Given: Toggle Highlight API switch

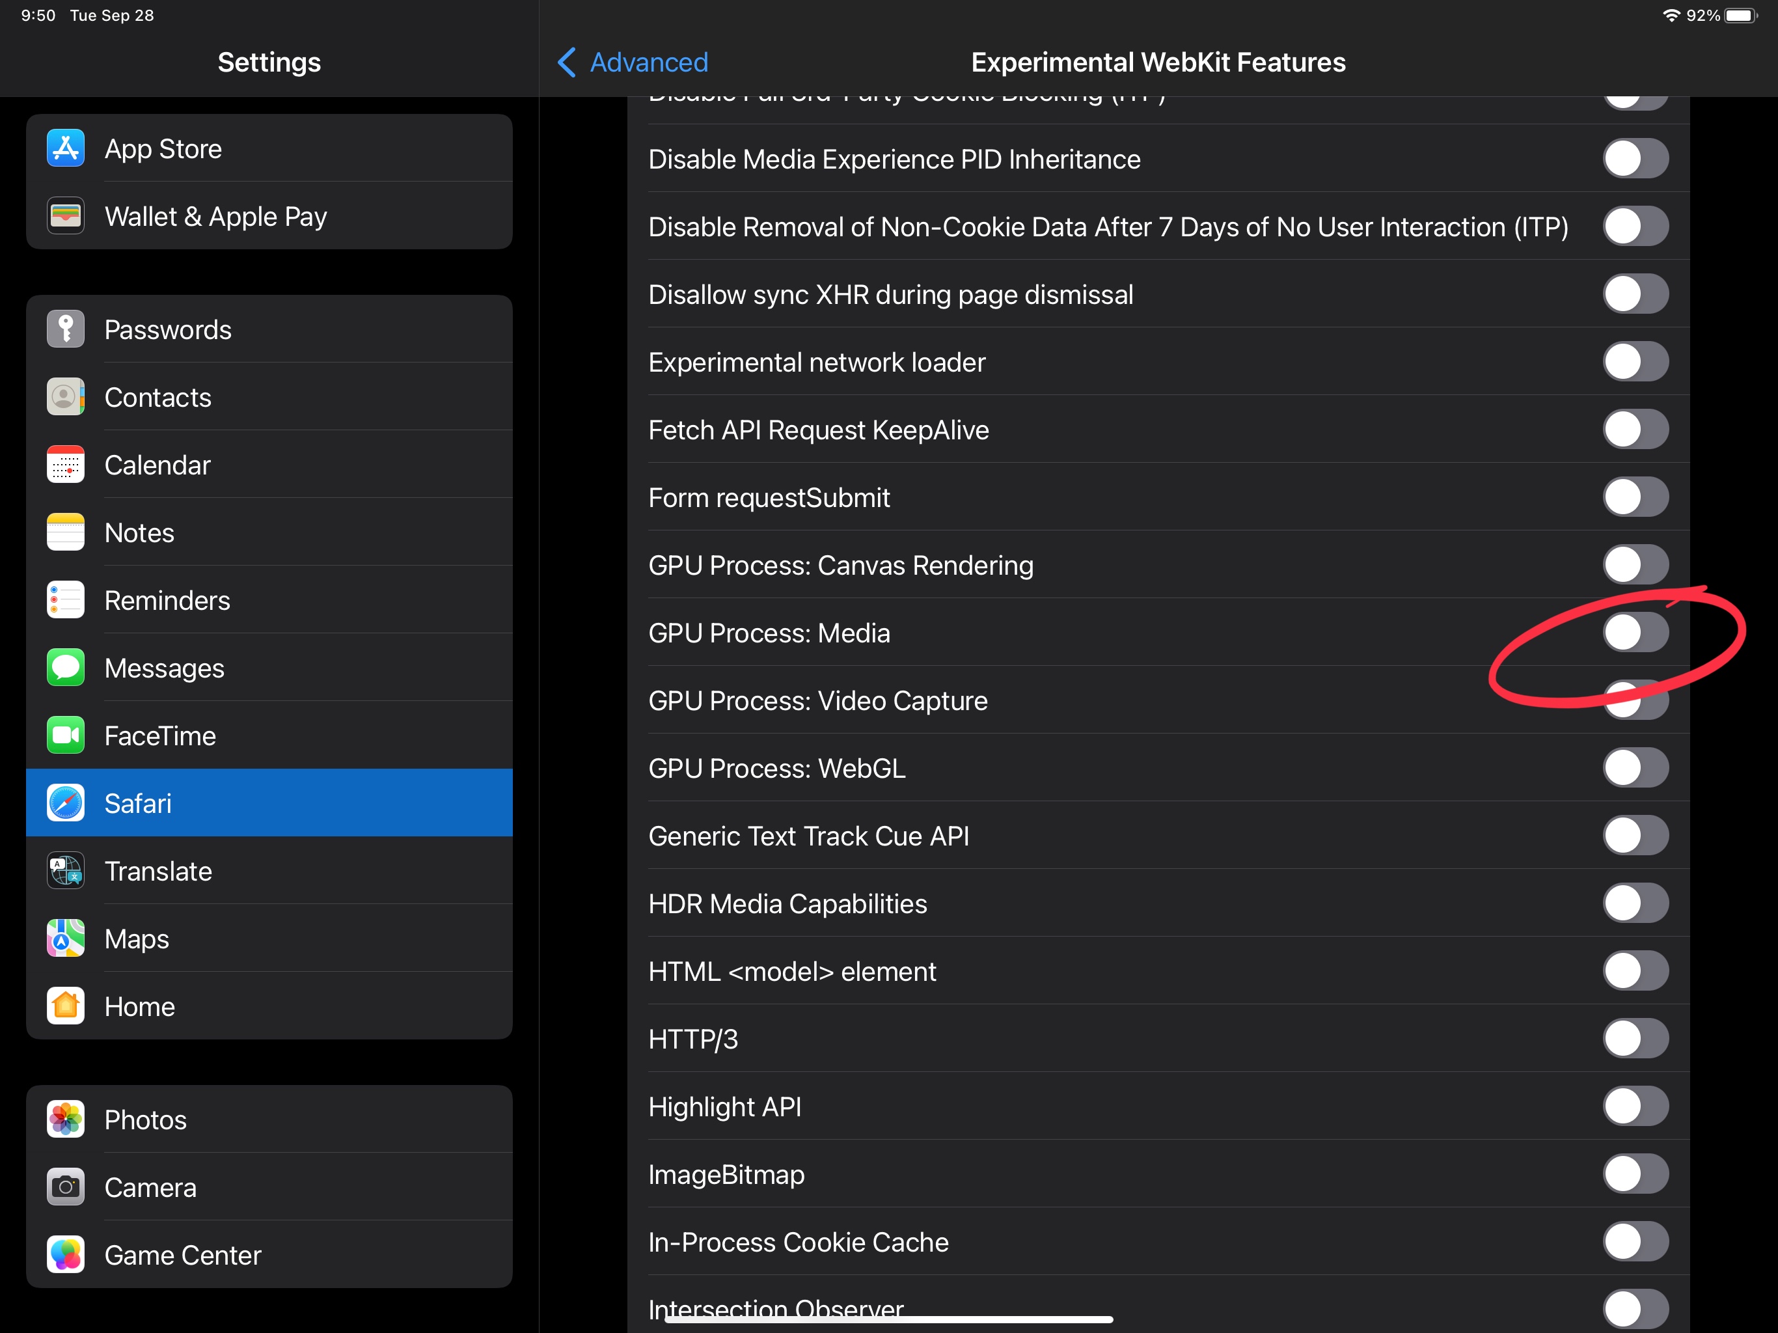Looking at the screenshot, I should pos(1635,1106).
